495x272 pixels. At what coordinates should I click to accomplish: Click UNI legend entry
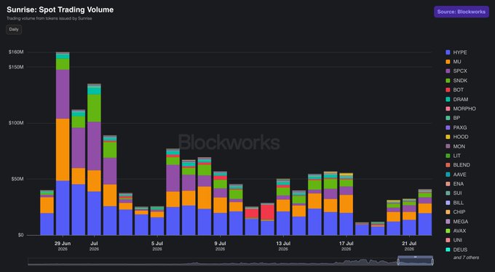click(x=454, y=240)
